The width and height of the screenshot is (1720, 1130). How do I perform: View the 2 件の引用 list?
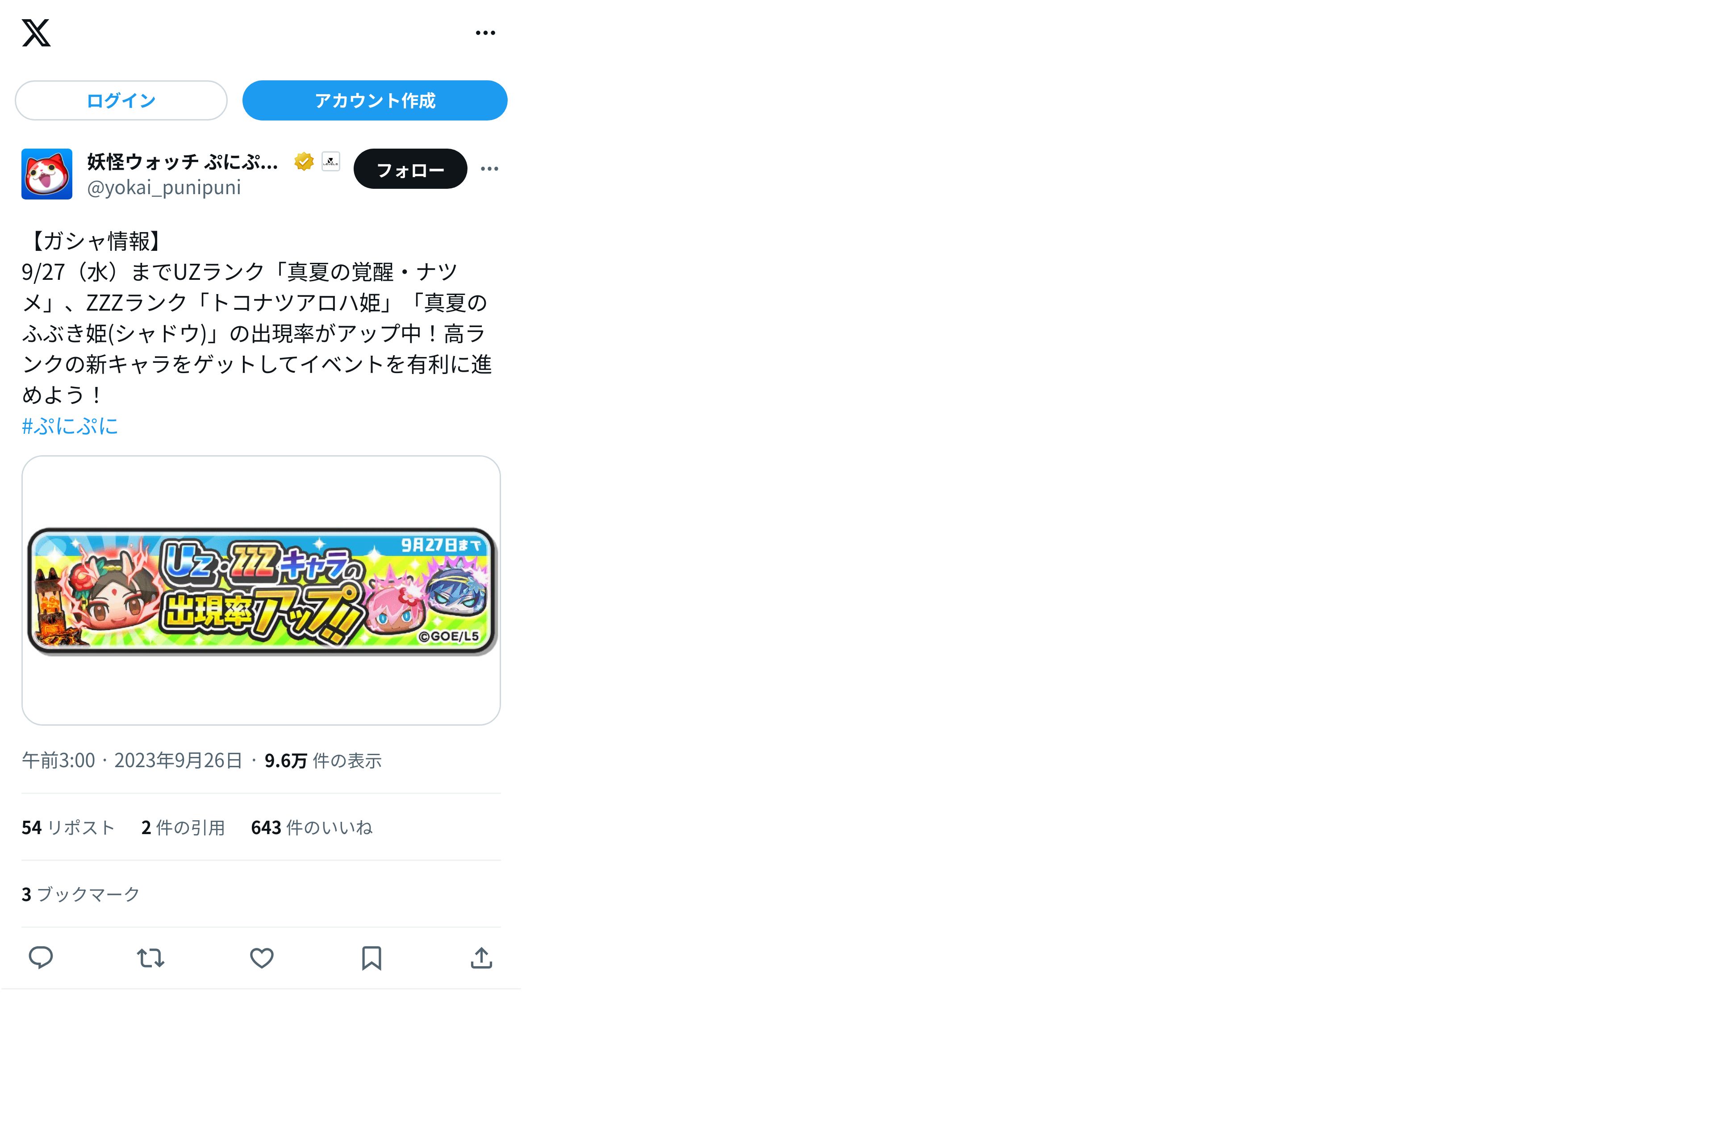click(183, 827)
